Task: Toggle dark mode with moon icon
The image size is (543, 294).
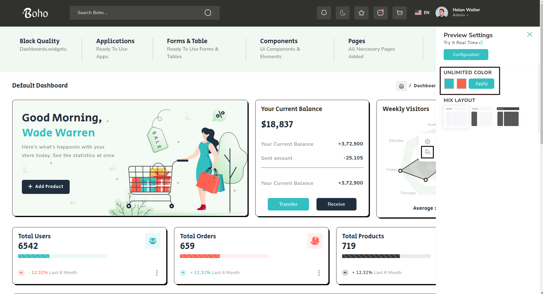Action: pos(342,13)
